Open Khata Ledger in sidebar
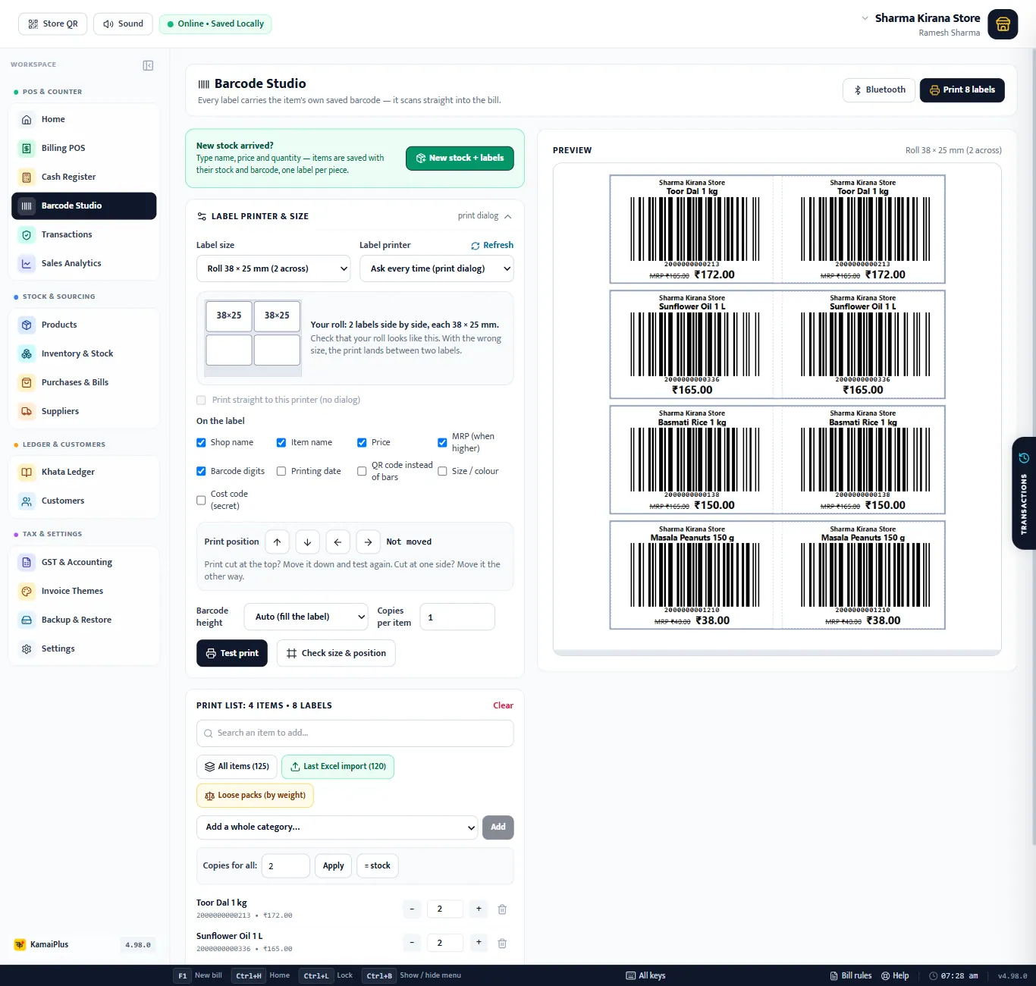This screenshot has height=986, width=1036. [x=84, y=472]
